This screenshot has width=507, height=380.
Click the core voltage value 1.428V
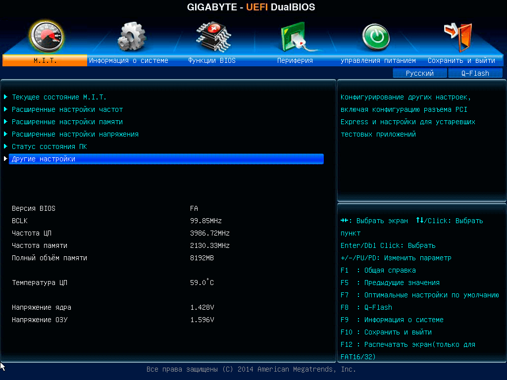coord(202,307)
